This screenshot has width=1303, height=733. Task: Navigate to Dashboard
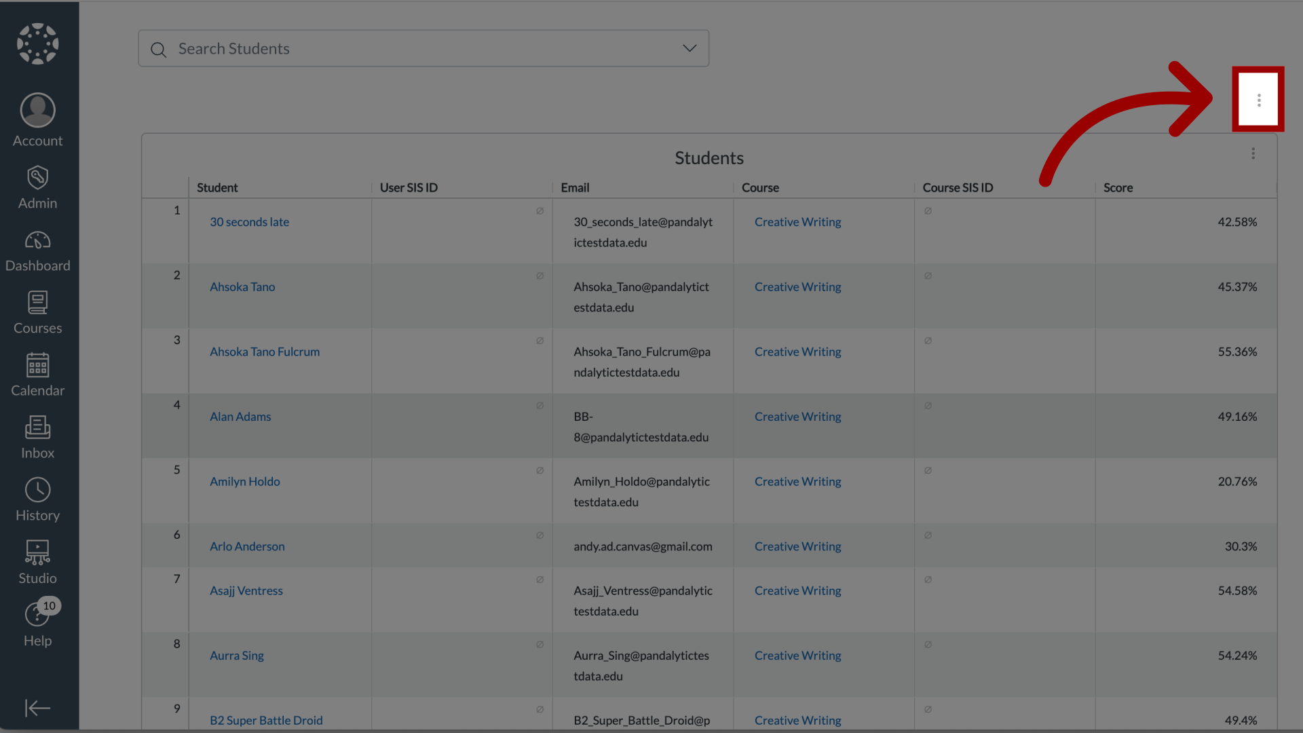tap(37, 250)
